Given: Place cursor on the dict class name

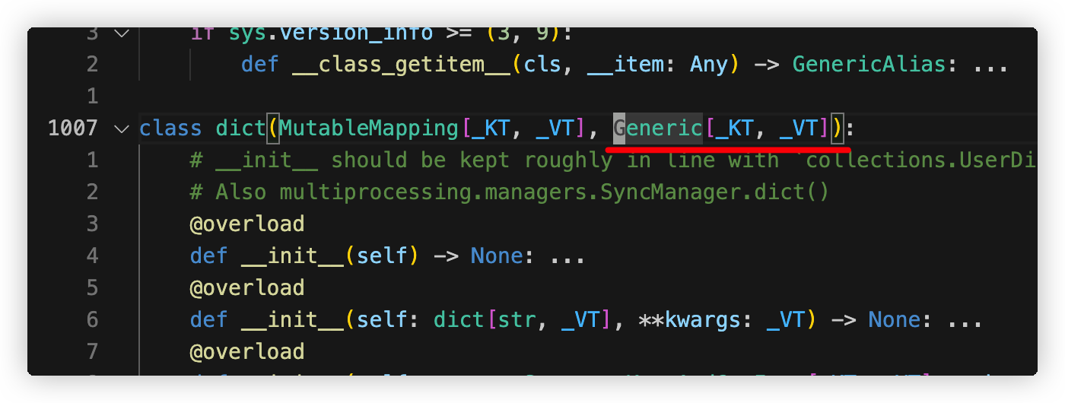Looking at the screenshot, I should click(240, 128).
